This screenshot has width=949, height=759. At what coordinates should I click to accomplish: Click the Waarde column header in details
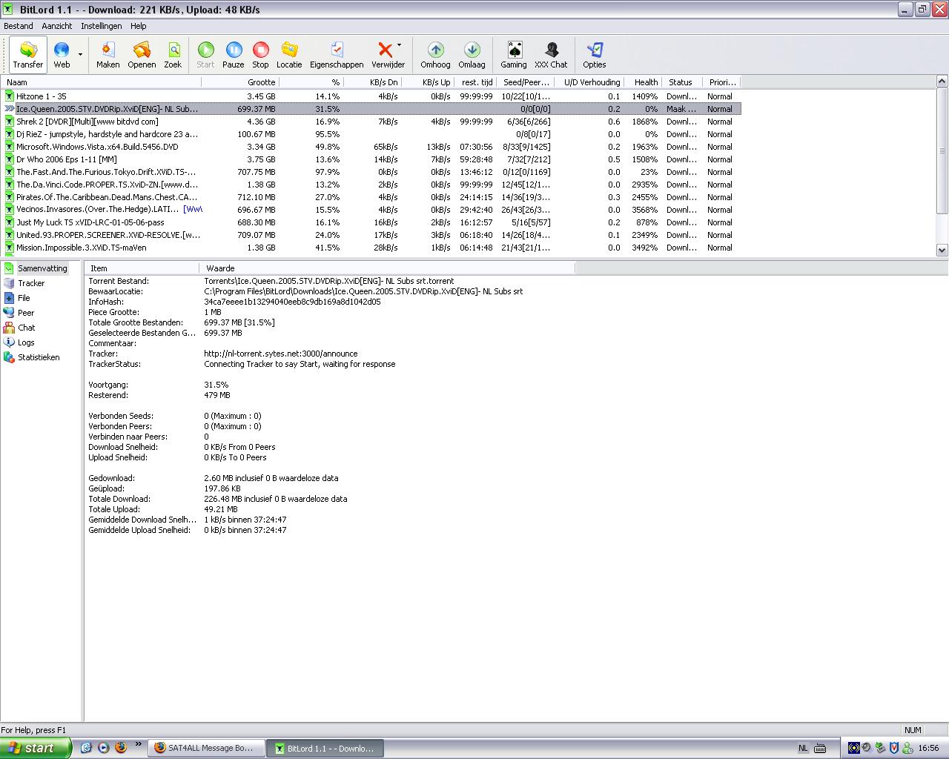coord(387,268)
